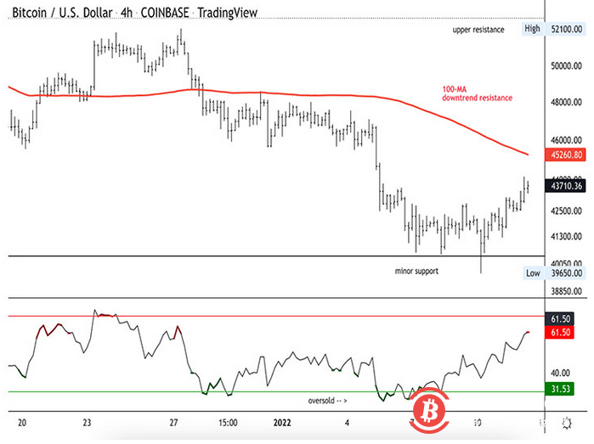Click the 52100.00 value on price axis
594x444 pixels.
pyautogui.click(x=566, y=29)
